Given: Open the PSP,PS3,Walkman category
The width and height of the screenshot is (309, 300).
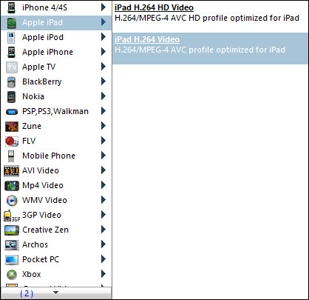Looking at the screenshot, I should coord(56,111).
